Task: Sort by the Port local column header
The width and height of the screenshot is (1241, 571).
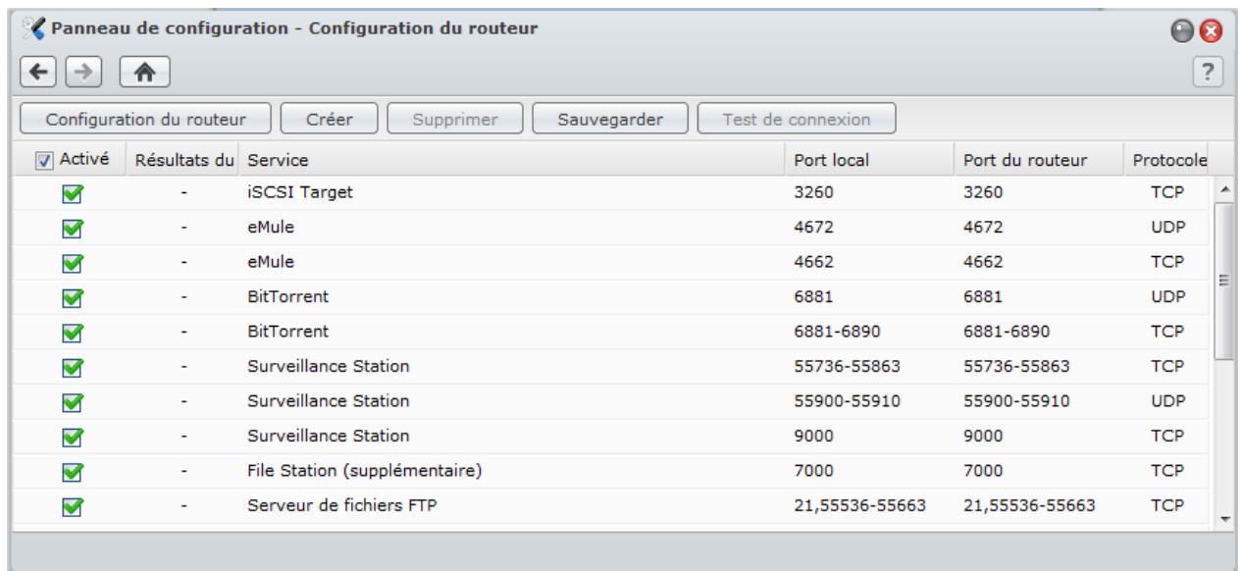Action: [x=869, y=160]
